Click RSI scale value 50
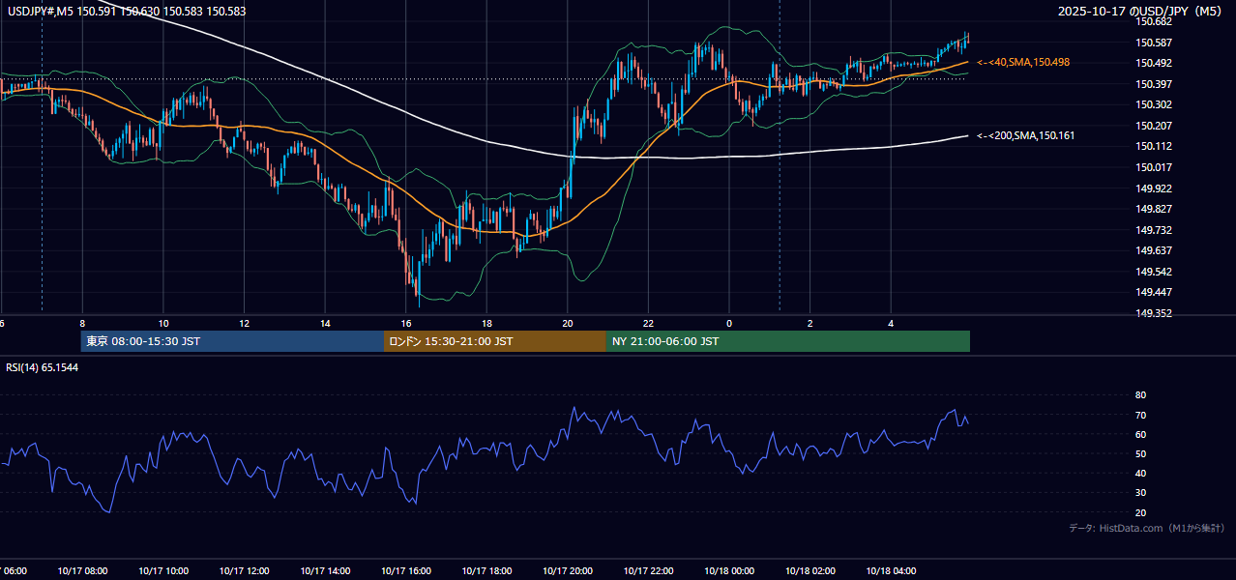This screenshot has width=1236, height=580. pyautogui.click(x=1141, y=453)
